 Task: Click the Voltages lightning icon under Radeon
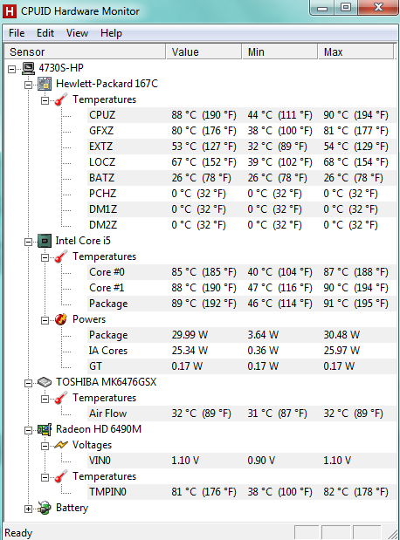coord(60,445)
